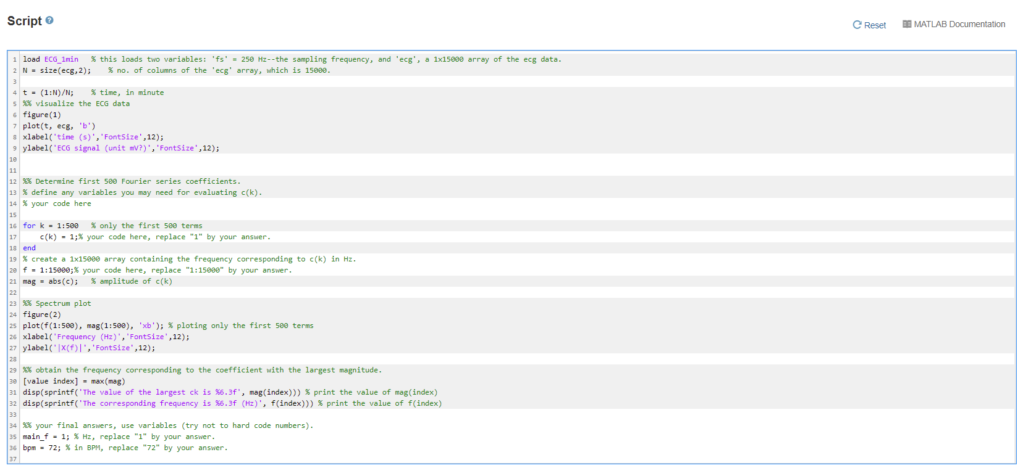Click the ylabel '|X(f)|' line
The width and height of the screenshot is (1018, 468).
(89, 348)
